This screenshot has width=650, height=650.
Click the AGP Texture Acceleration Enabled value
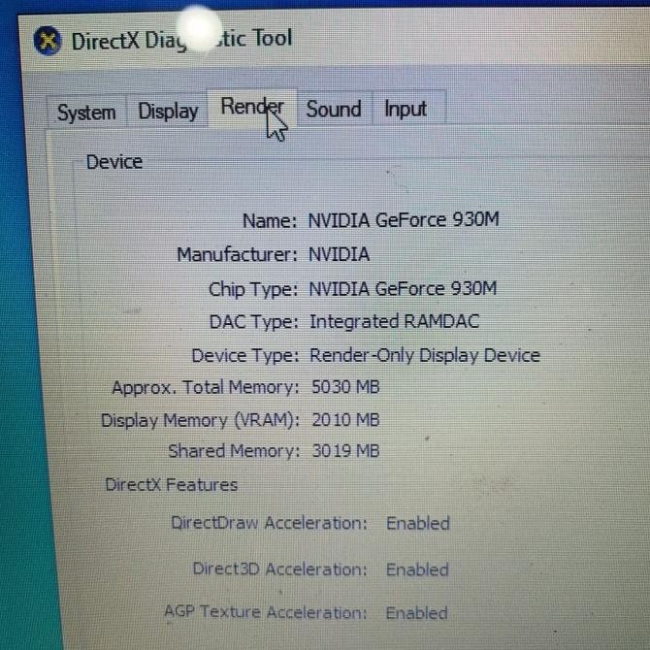[x=416, y=613]
